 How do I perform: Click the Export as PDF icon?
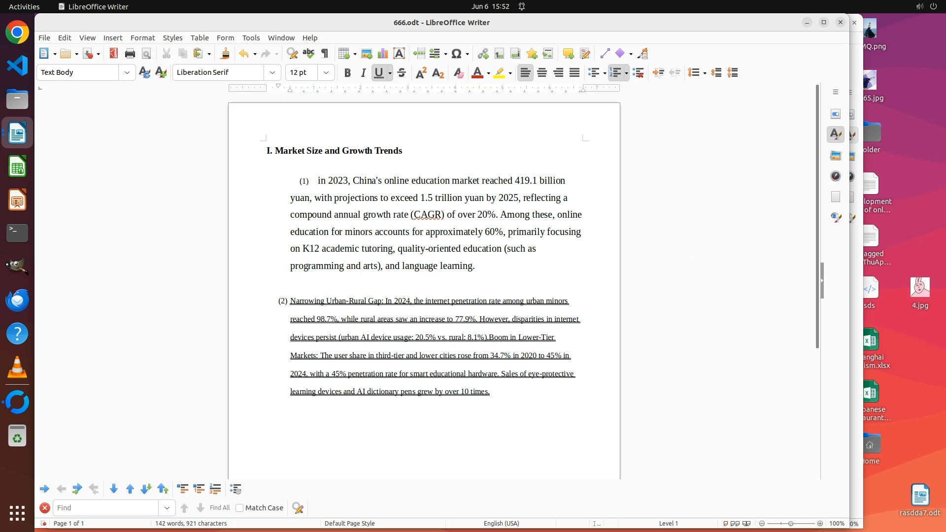pyautogui.click(x=114, y=54)
